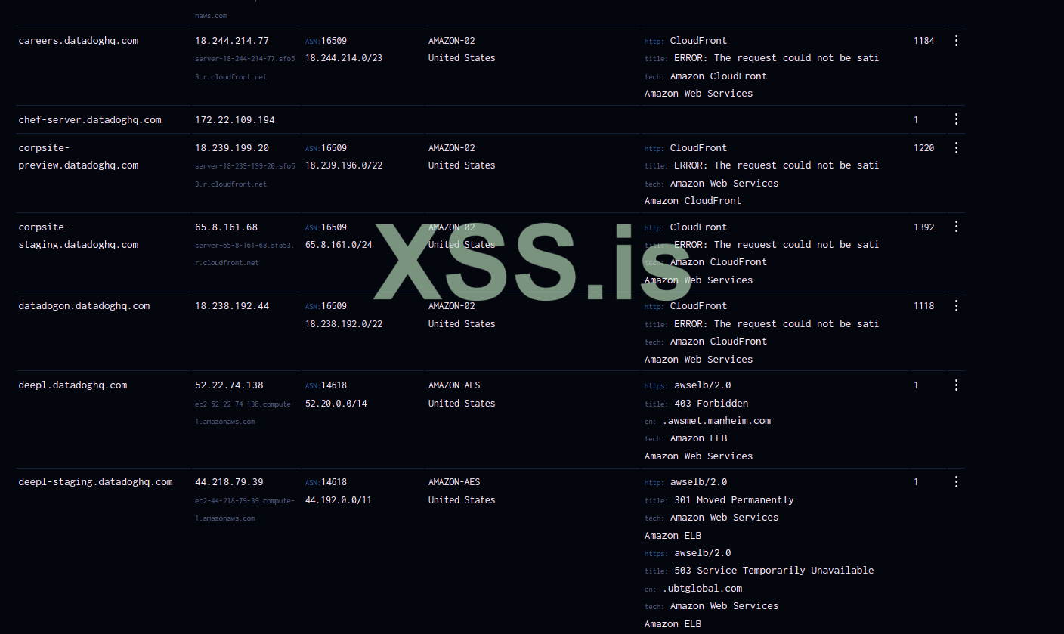Select the corpsite-preview.datadoghq.com hostname
Screen dimensions: 1064x634
[79, 156]
